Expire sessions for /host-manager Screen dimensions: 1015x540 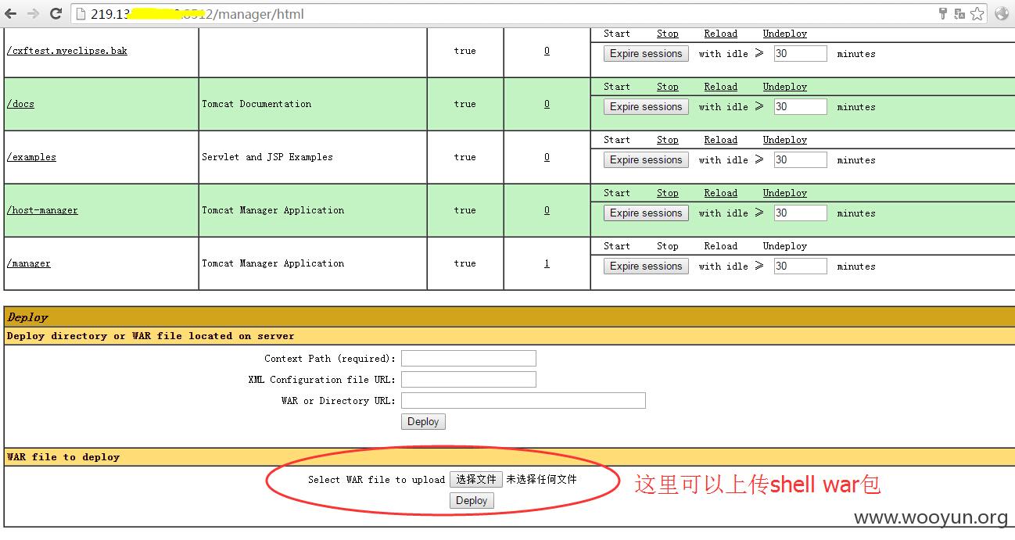point(646,213)
